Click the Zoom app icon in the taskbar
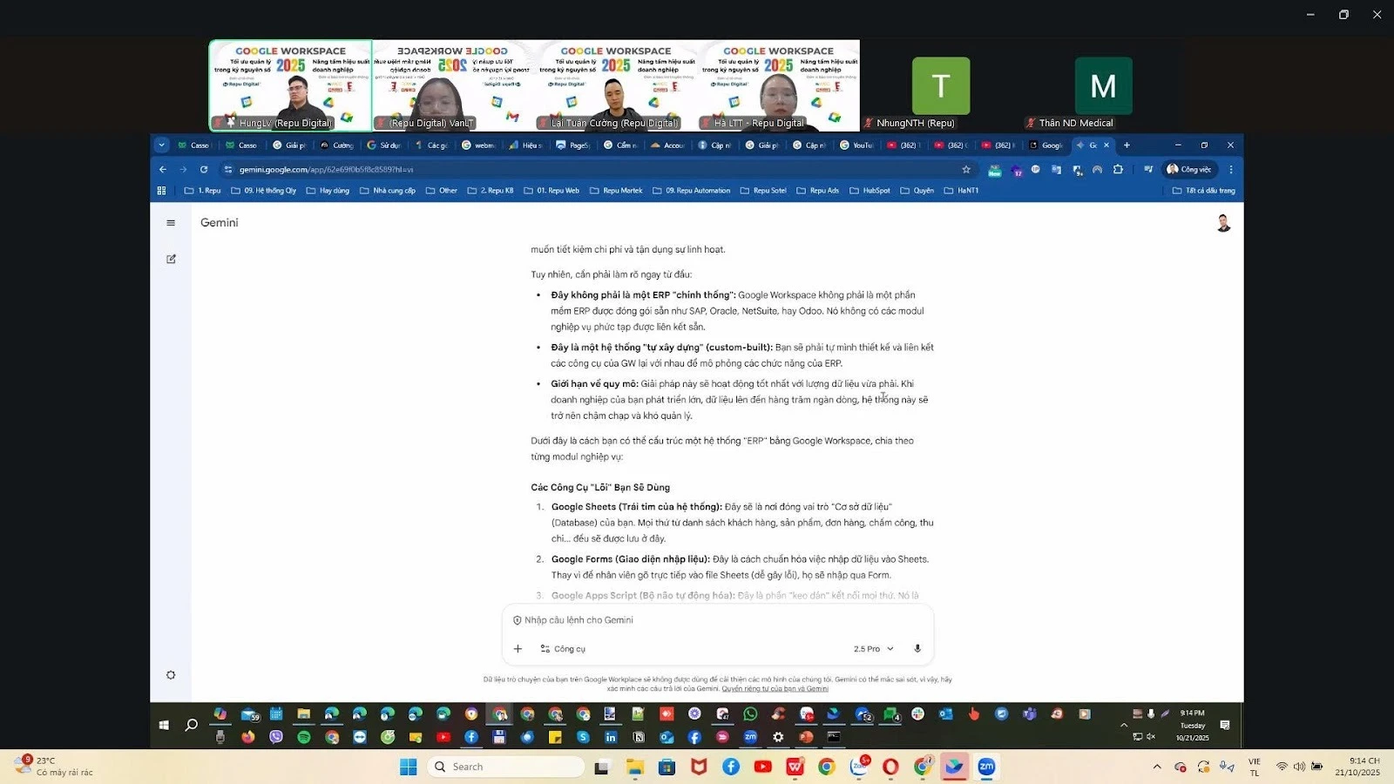This screenshot has width=1394, height=784. point(987,767)
